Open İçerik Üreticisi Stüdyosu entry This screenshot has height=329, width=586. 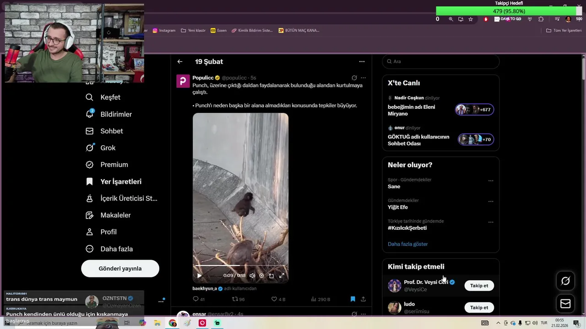pos(121,198)
